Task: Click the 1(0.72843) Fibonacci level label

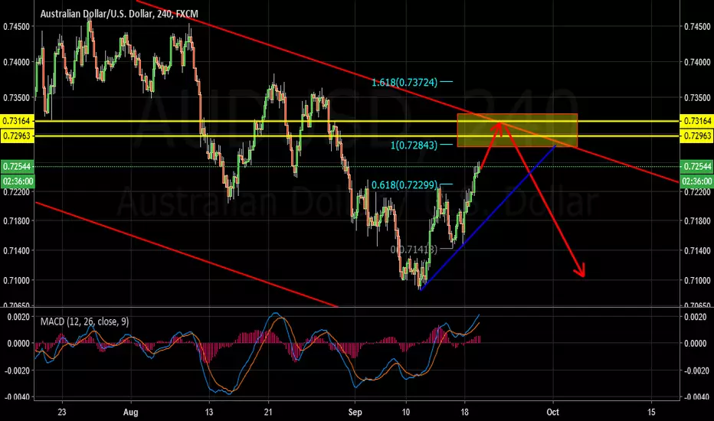Action: point(414,145)
